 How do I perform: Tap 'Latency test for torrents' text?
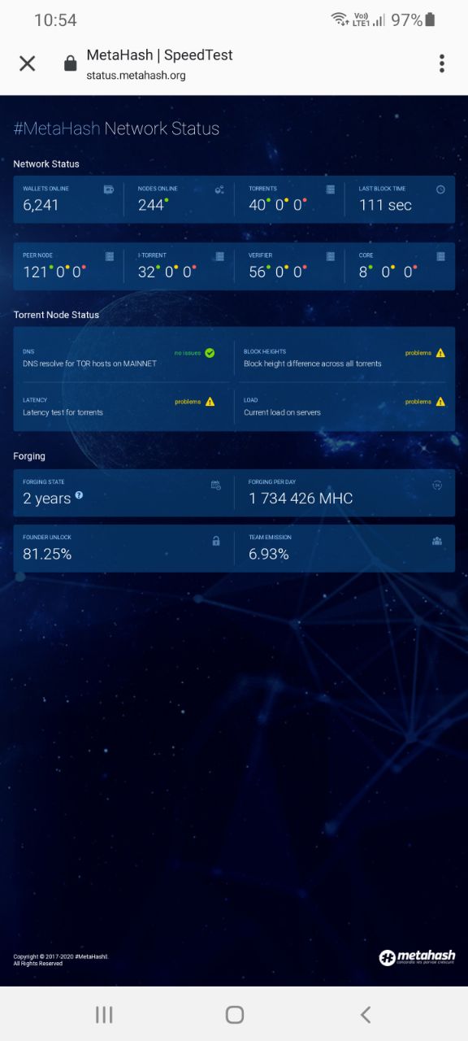63,412
